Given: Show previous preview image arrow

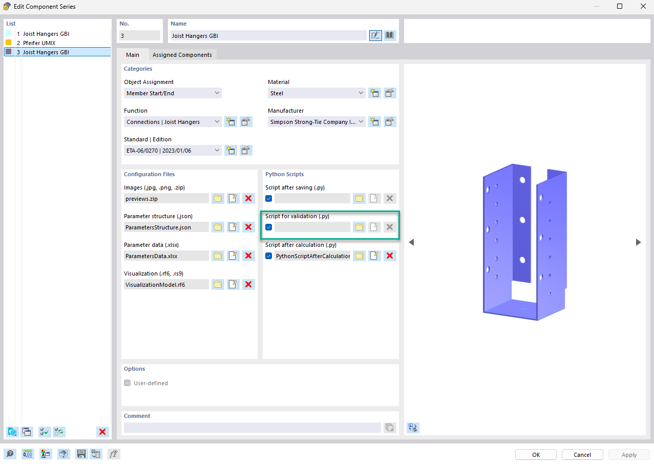Looking at the screenshot, I should (x=411, y=242).
